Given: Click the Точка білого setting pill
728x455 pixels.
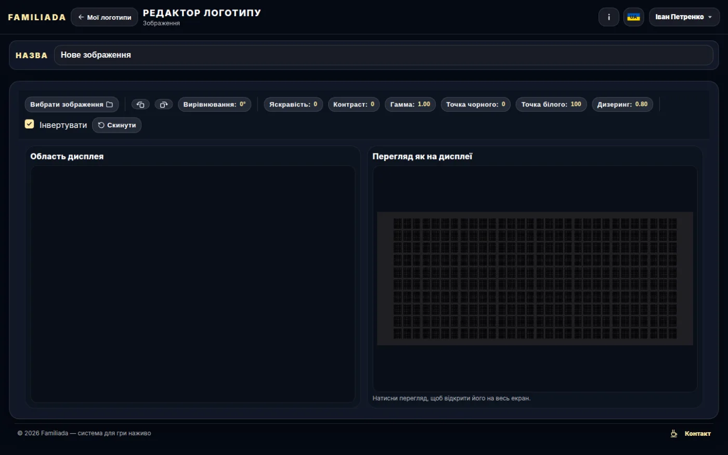Looking at the screenshot, I should pos(551,105).
